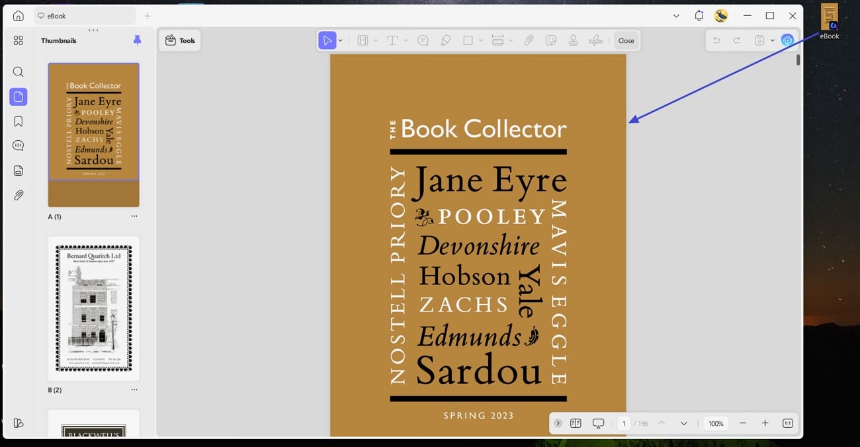Close the comment toolbar
The width and height of the screenshot is (860, 447).
(x=626, y=40)
